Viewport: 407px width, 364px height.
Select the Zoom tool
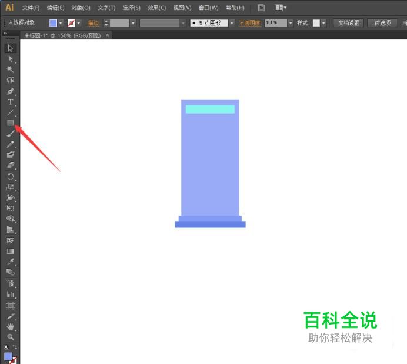click(11, 337)
